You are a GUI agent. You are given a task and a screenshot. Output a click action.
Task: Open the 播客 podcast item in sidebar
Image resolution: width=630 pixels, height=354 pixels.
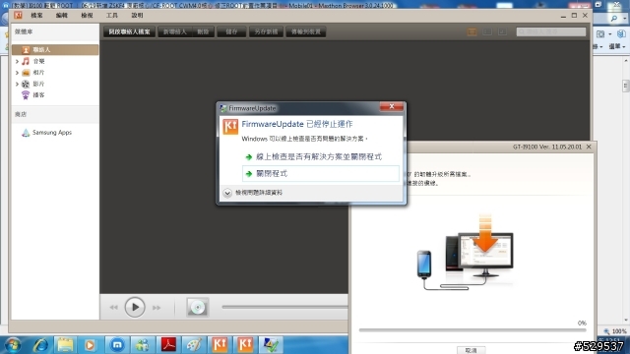(38, 95)
